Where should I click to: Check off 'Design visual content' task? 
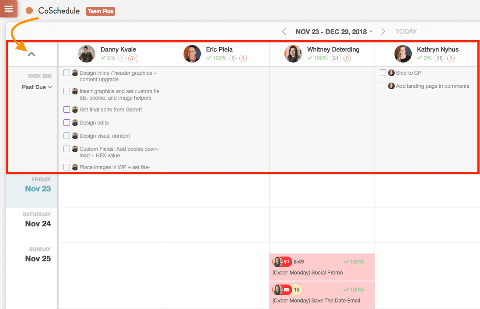point(67,135)
